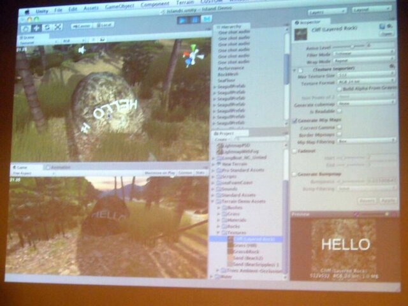The height and width of the screenshot is (306, 408).
Task: Toggle Maximize on Play button
Action: 160,173
